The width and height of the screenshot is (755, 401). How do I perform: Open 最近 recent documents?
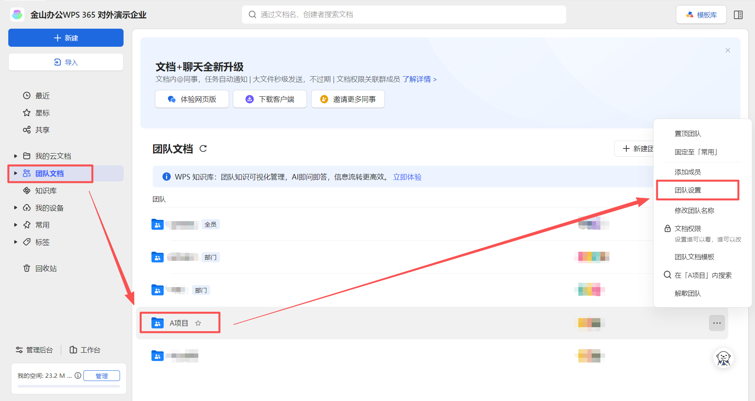[42, 95]
